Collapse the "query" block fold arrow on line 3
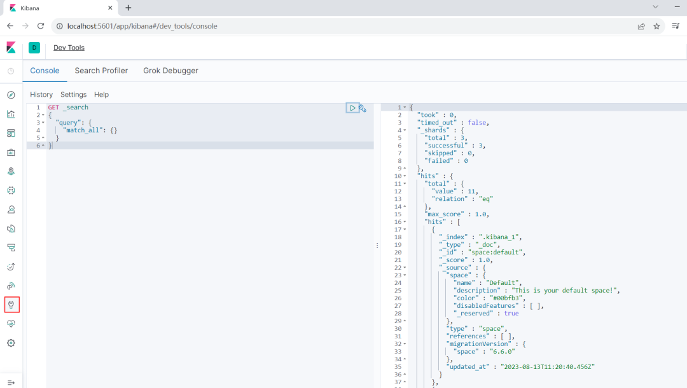Screen dimensions: 687x388 [x=43, y=123]
